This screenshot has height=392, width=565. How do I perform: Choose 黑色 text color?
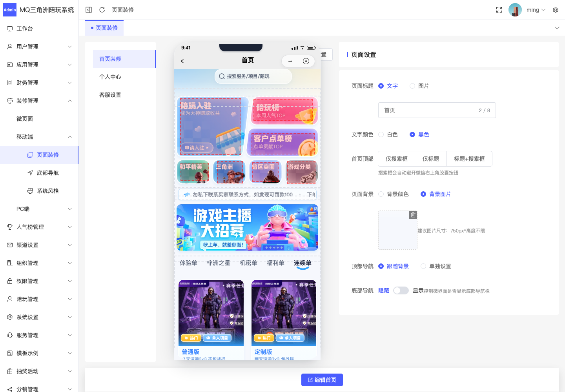[x=419, y=134]
